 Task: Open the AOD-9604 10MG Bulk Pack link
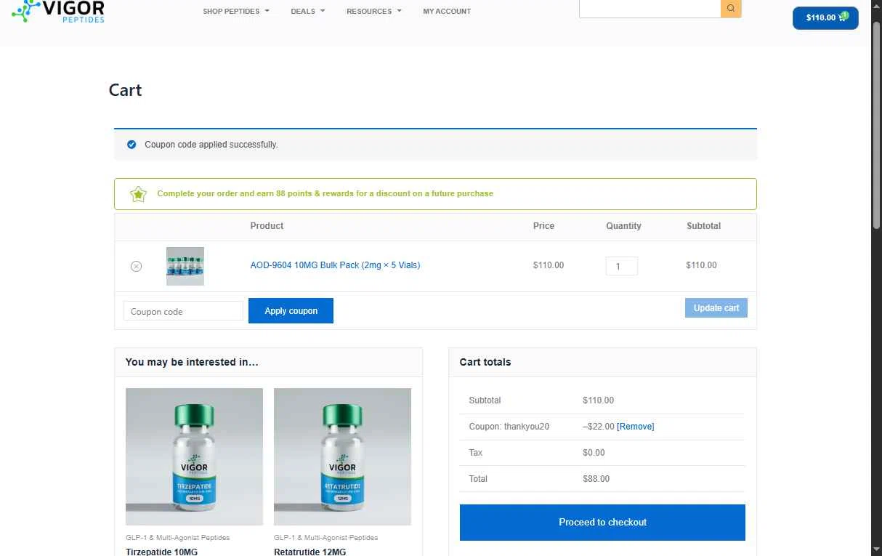tap(335, 265)
